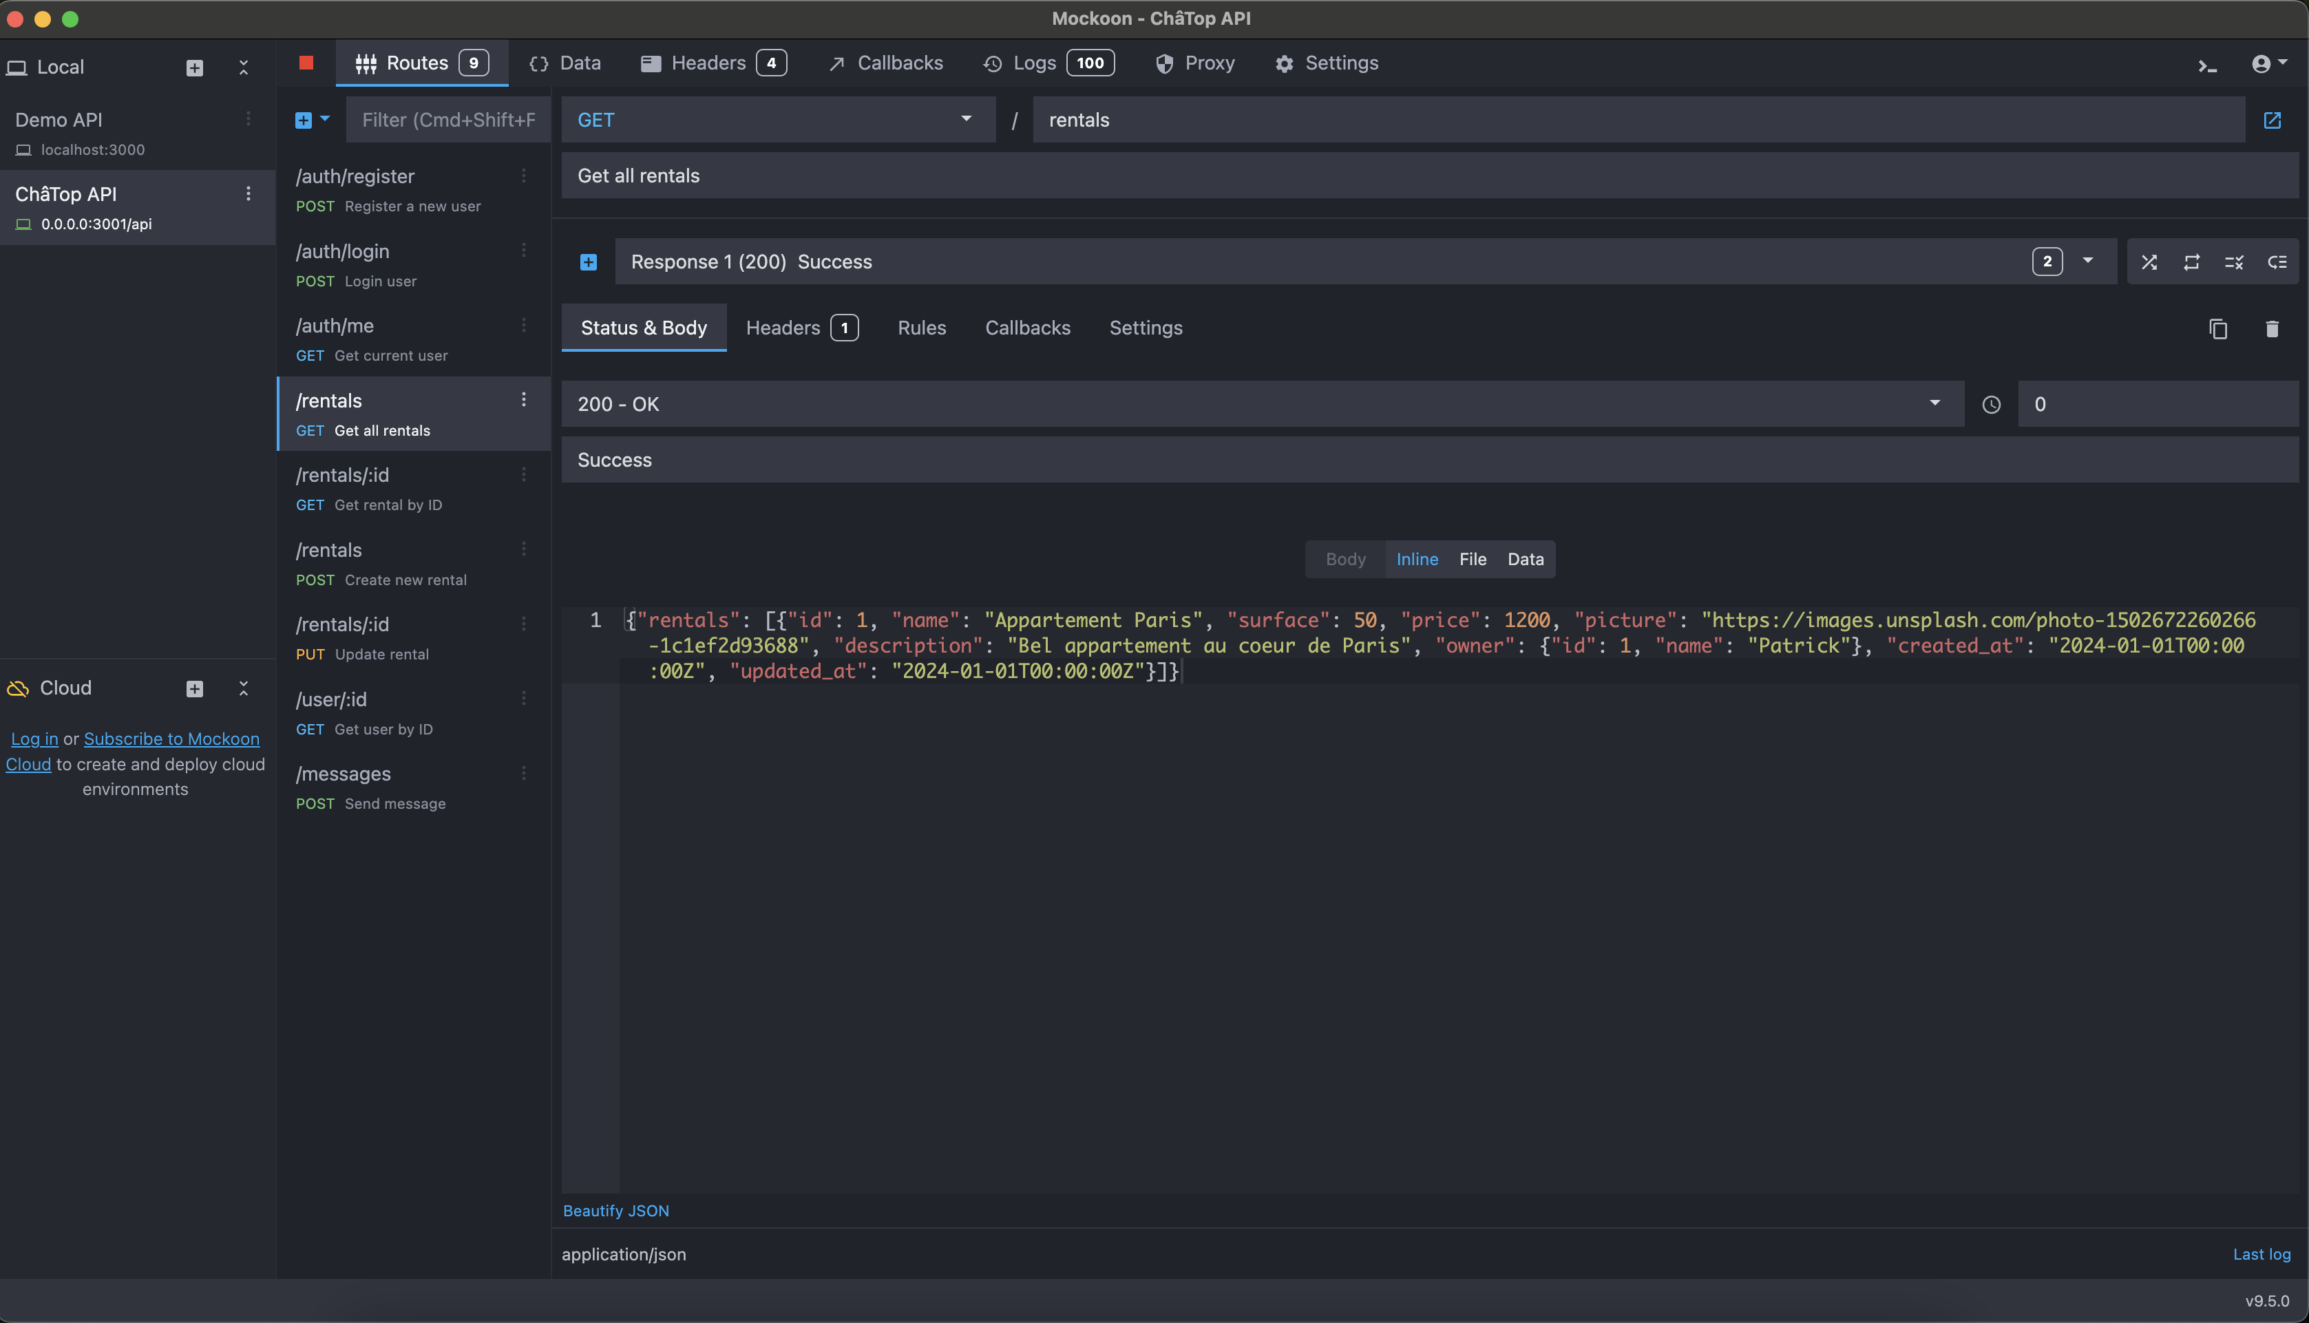Switch to the Data tab
Screen dimensions: 2309x1323
pyautogui.click(x=565, y=63)
